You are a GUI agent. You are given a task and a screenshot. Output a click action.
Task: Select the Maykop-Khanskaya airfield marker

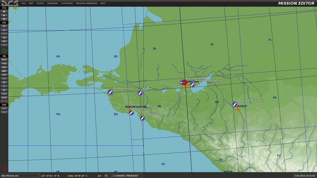[x=235, y=104]
